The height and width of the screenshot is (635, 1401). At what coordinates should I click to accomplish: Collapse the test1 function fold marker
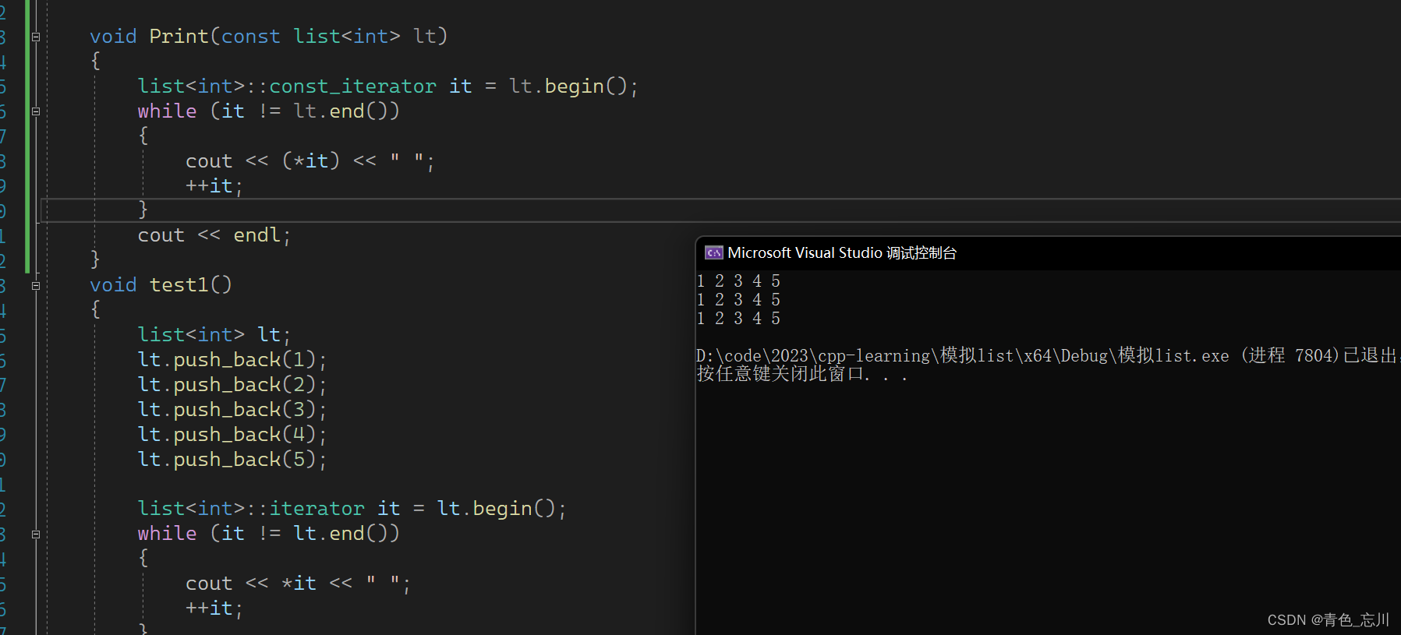[36, 286]
